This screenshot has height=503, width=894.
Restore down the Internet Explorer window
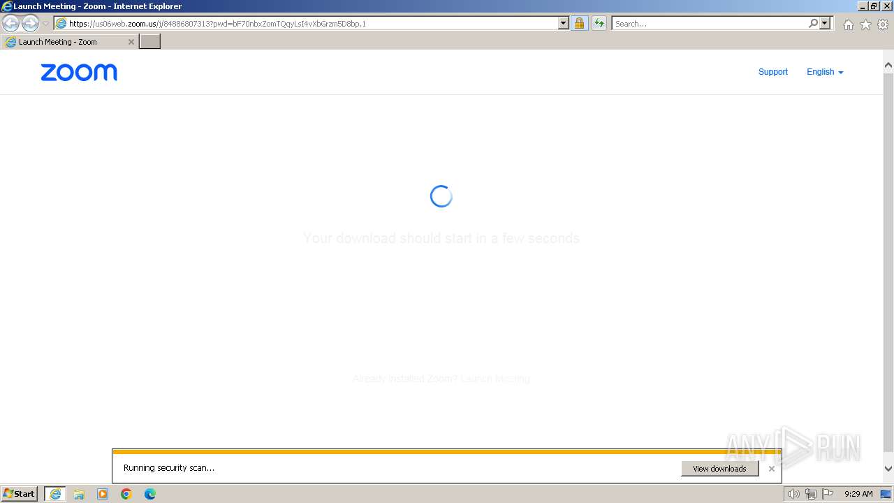click(874, 6)
